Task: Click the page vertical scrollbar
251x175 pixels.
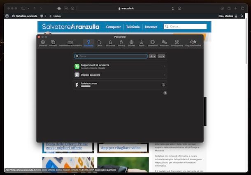Action: (246, 41)
